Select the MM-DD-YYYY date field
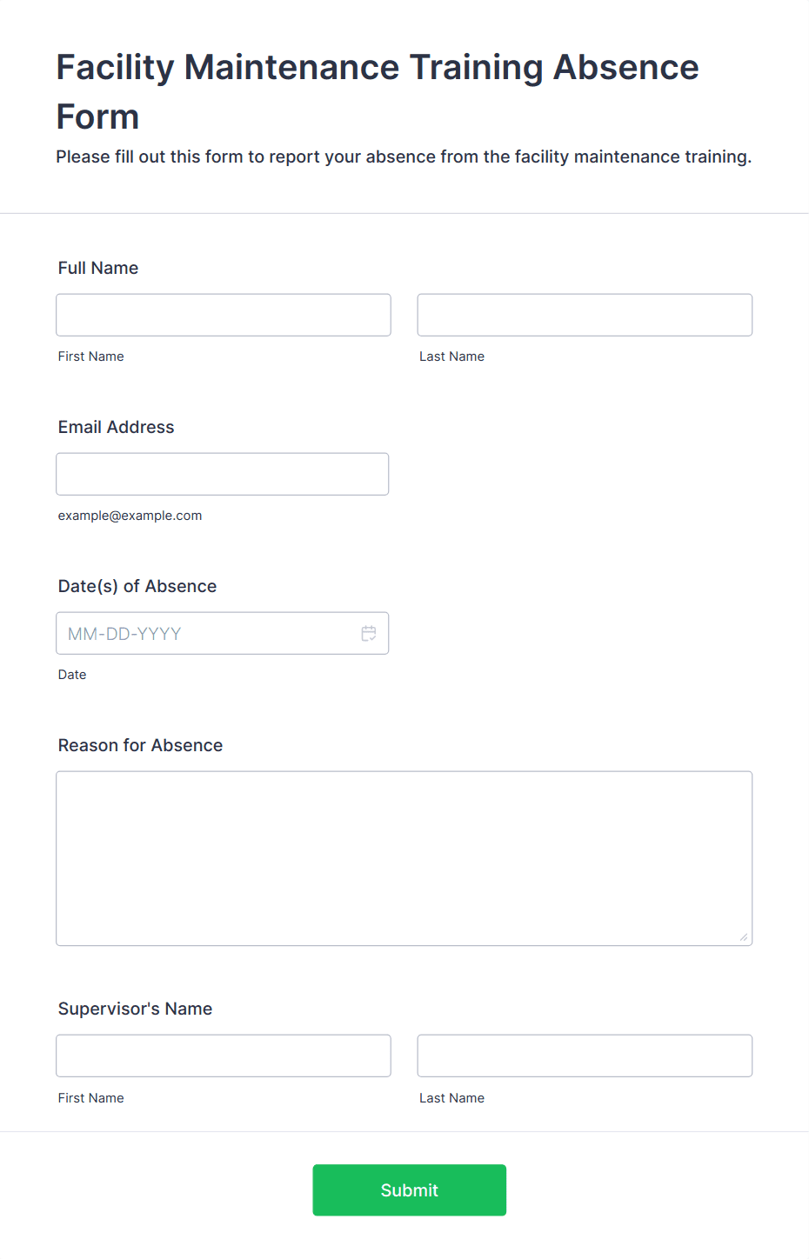Image resolution: width=809 pixels, height=1259 pixels. [x=223, y=633]
